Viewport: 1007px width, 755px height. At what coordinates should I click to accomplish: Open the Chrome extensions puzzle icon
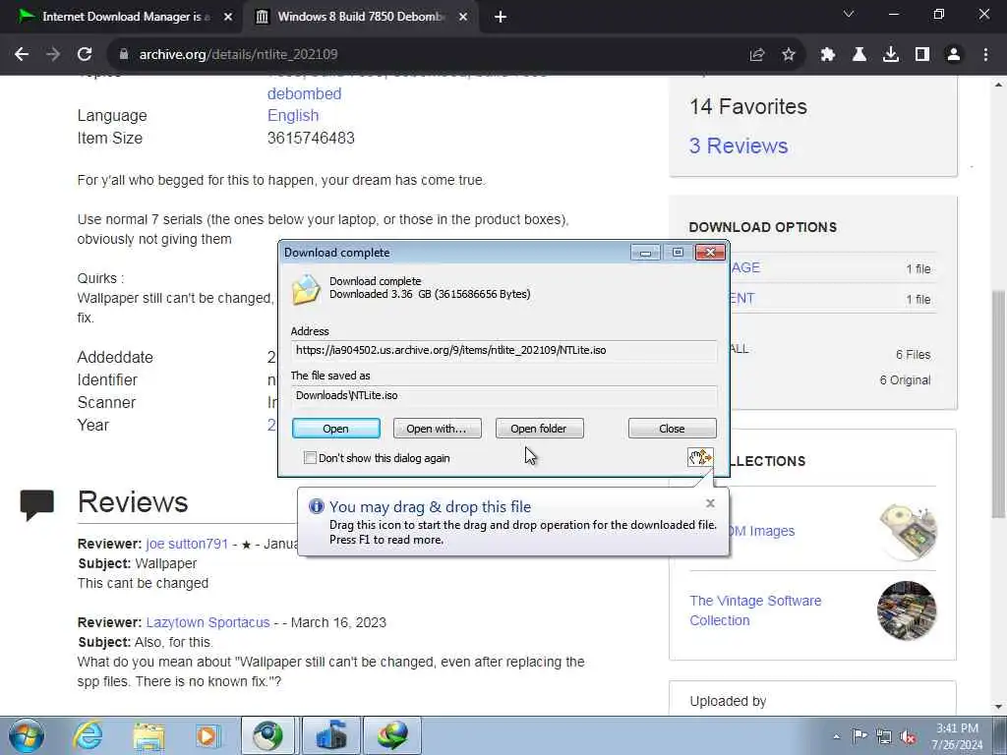[828, 55]
